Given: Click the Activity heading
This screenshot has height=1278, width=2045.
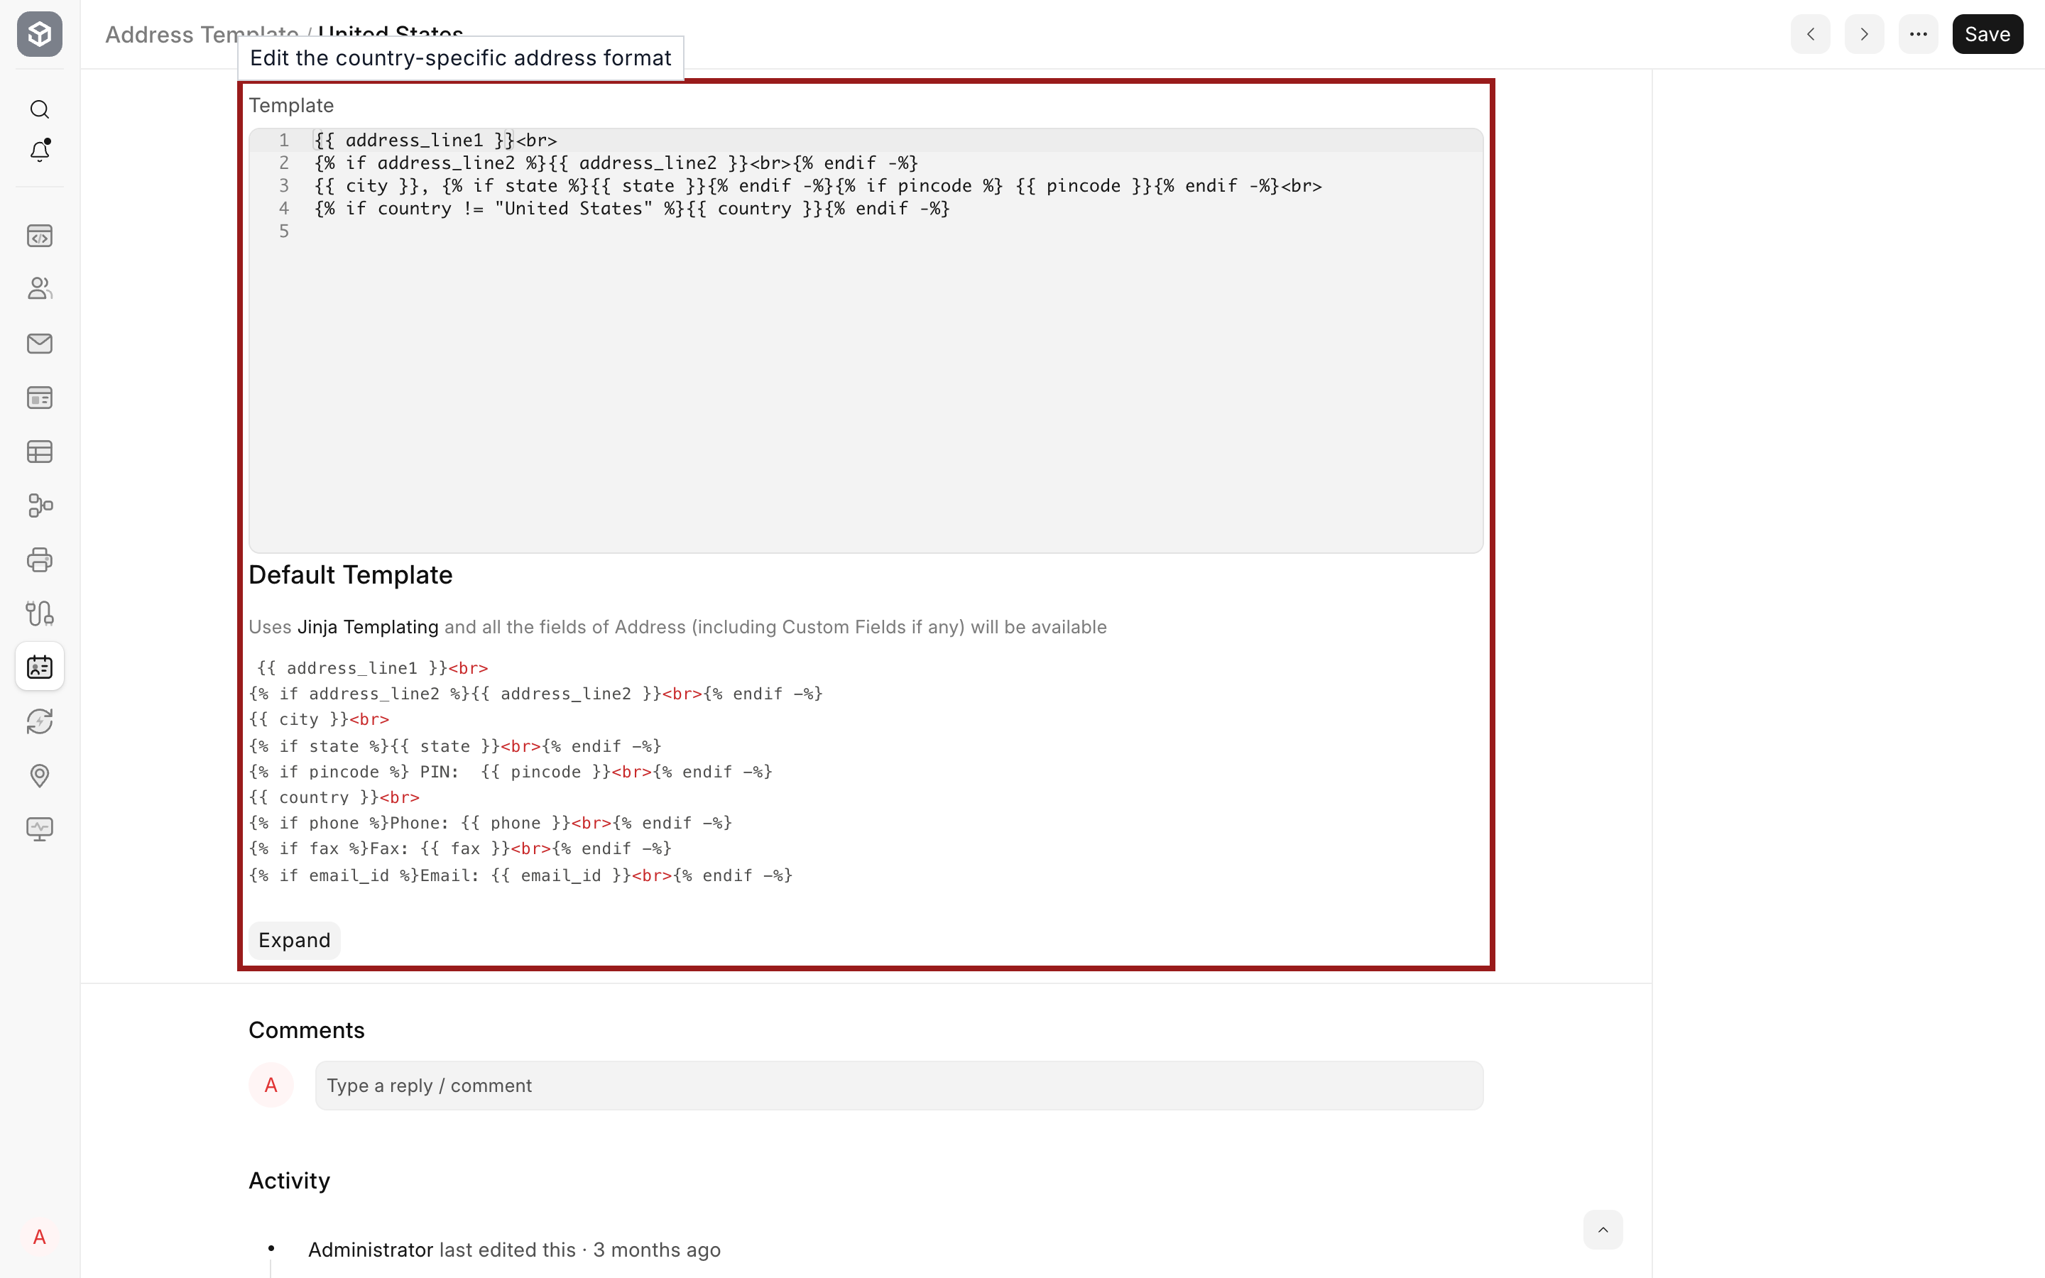Looking at the screenshot, I should tap(289, 1181).
